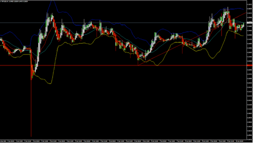Click the first date label on the time axis
This screenshot has width=254, height=144.
pos(3,141)
